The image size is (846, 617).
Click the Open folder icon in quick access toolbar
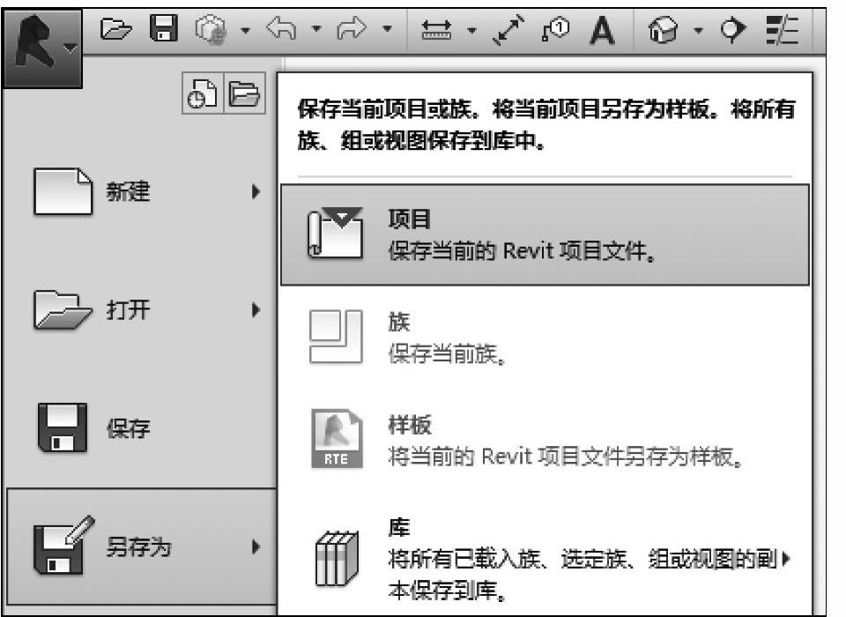pyautogui.click(x=116, y=28)
